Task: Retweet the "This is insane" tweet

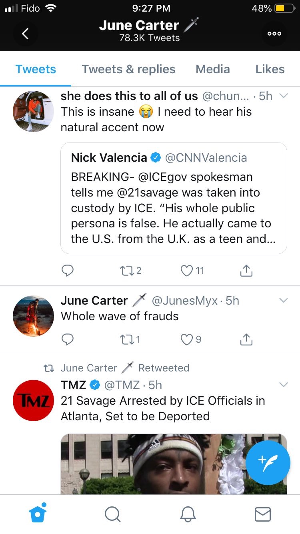Action: point(126,271)
